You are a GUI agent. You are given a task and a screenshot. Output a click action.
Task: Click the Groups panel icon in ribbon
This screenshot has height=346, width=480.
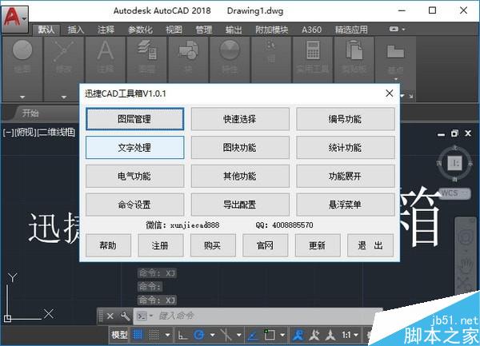pyautogui.click(x=271, y=46)
